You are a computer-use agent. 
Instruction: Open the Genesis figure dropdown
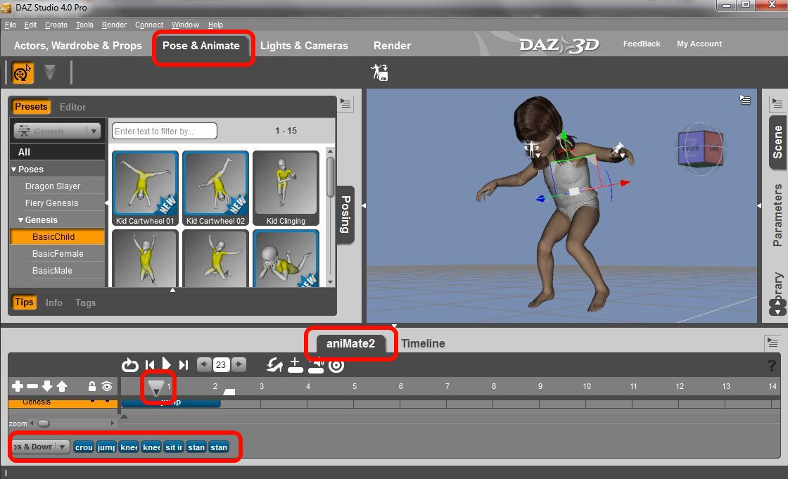(57, 132)
